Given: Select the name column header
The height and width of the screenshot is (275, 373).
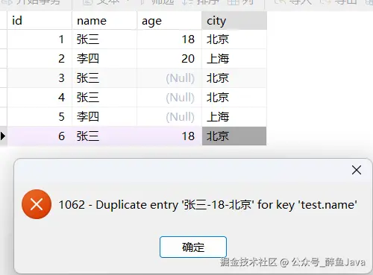Looking at the screenshot, I should click(x=104, y=20).
